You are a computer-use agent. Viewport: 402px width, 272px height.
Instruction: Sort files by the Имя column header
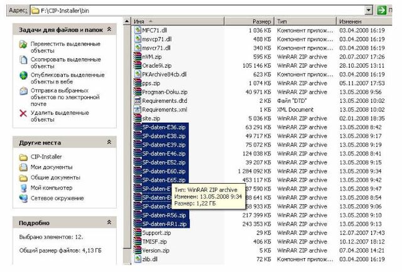pos(178,21)
